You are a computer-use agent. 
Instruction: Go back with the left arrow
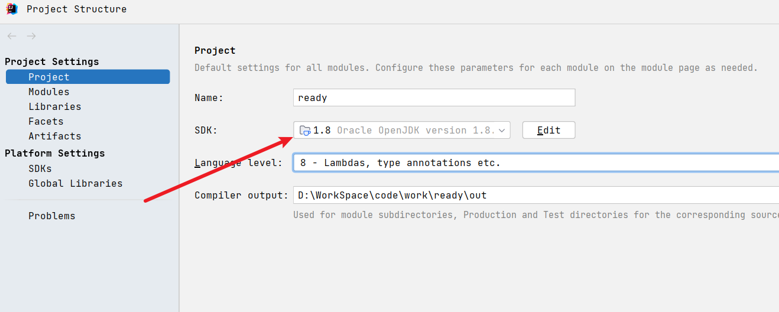coord(12,37)
